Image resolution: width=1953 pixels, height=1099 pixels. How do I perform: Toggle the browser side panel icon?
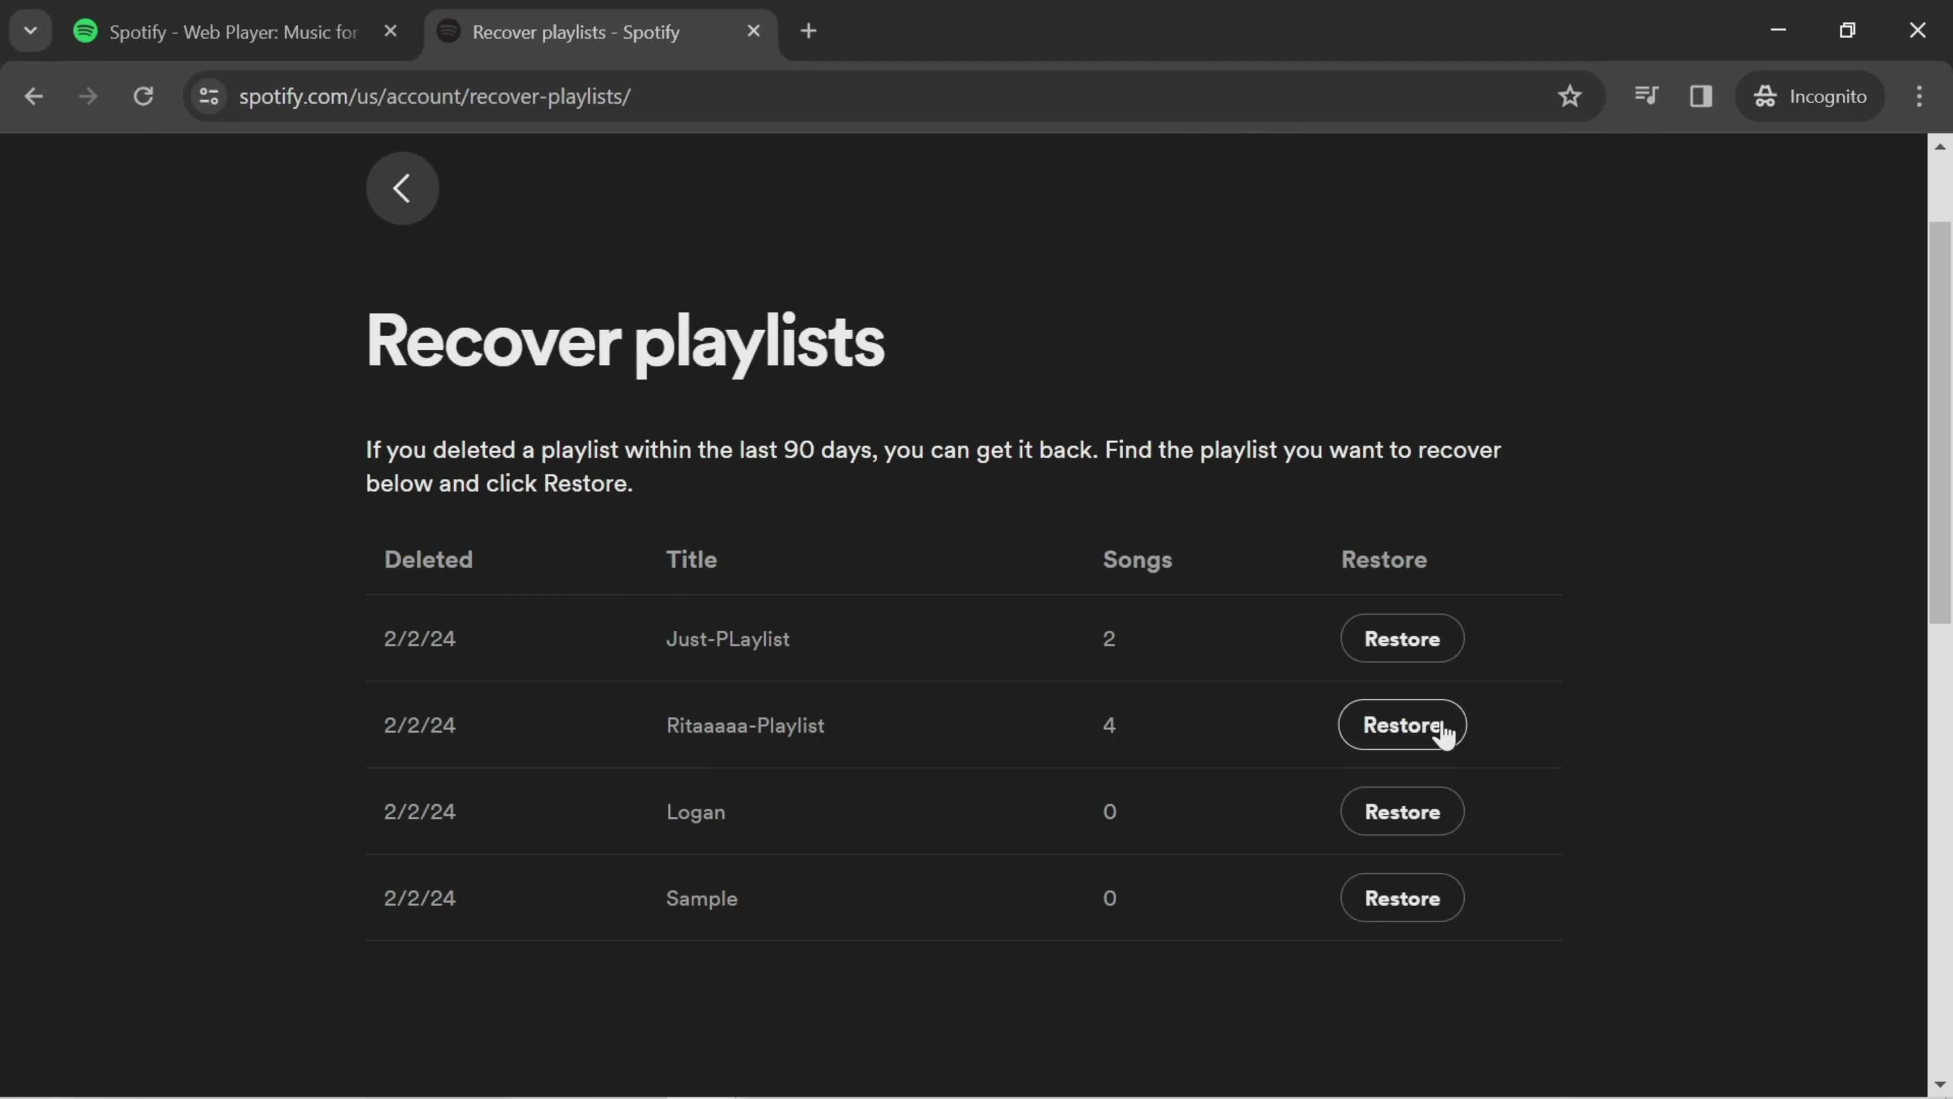tap(1701, 96)
